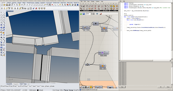The width and height of the screenshot is (173, 91).
Task: Disable the End object snap checkbox
Action: 1,86
